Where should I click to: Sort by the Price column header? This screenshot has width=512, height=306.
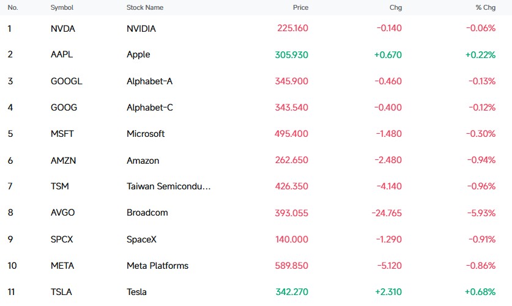pos(300,7)
